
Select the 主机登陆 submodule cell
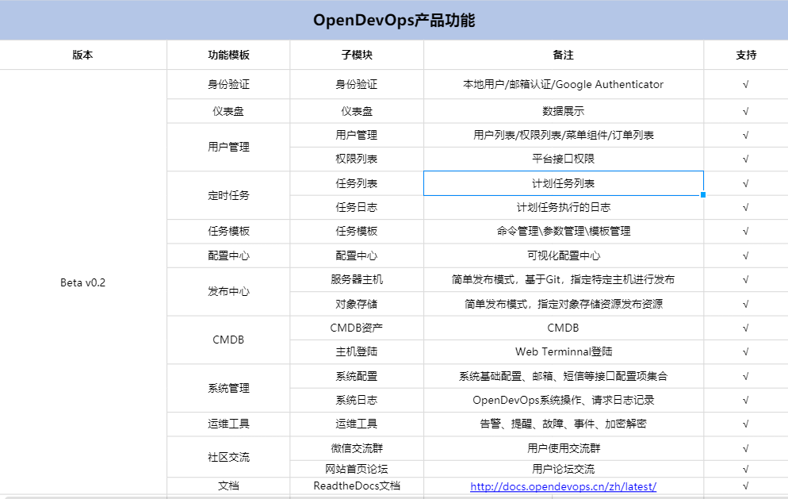click(x=357, y=352)
